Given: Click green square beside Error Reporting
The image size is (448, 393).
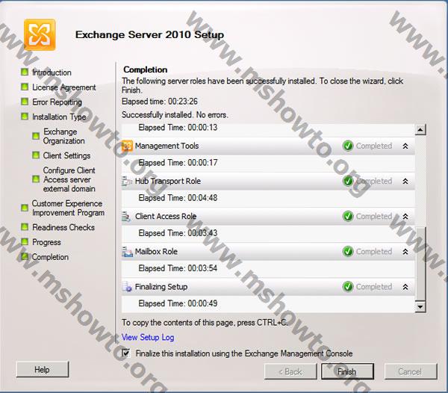Looking at the screenshot, I should point(25,102).
